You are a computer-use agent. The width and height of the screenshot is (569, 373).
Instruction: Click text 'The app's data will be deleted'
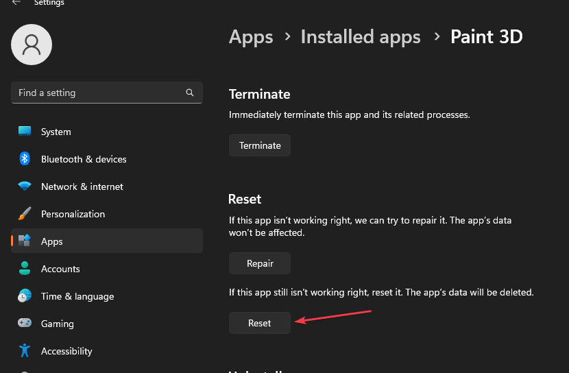coord(470,293)
